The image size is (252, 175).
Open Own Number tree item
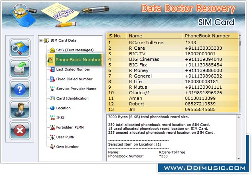(67, 147)
